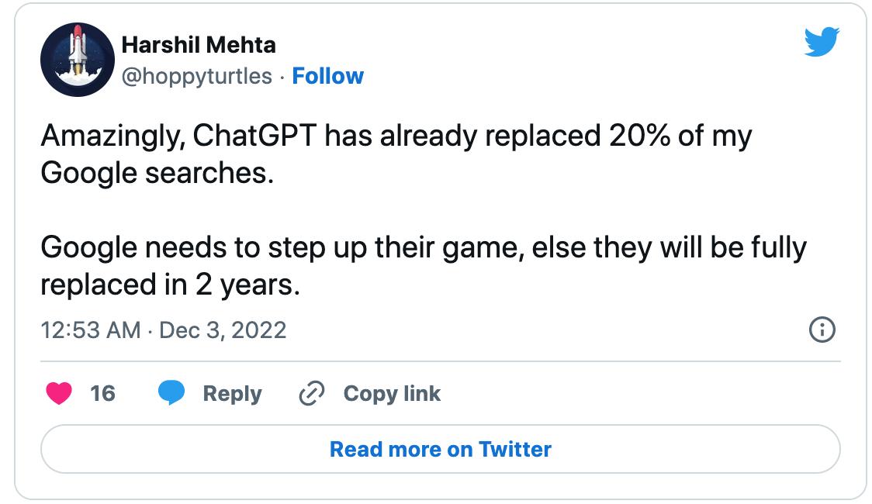Click the "Google needs to step up" sentence
872x504 pixels.
[x=233, y=248]
